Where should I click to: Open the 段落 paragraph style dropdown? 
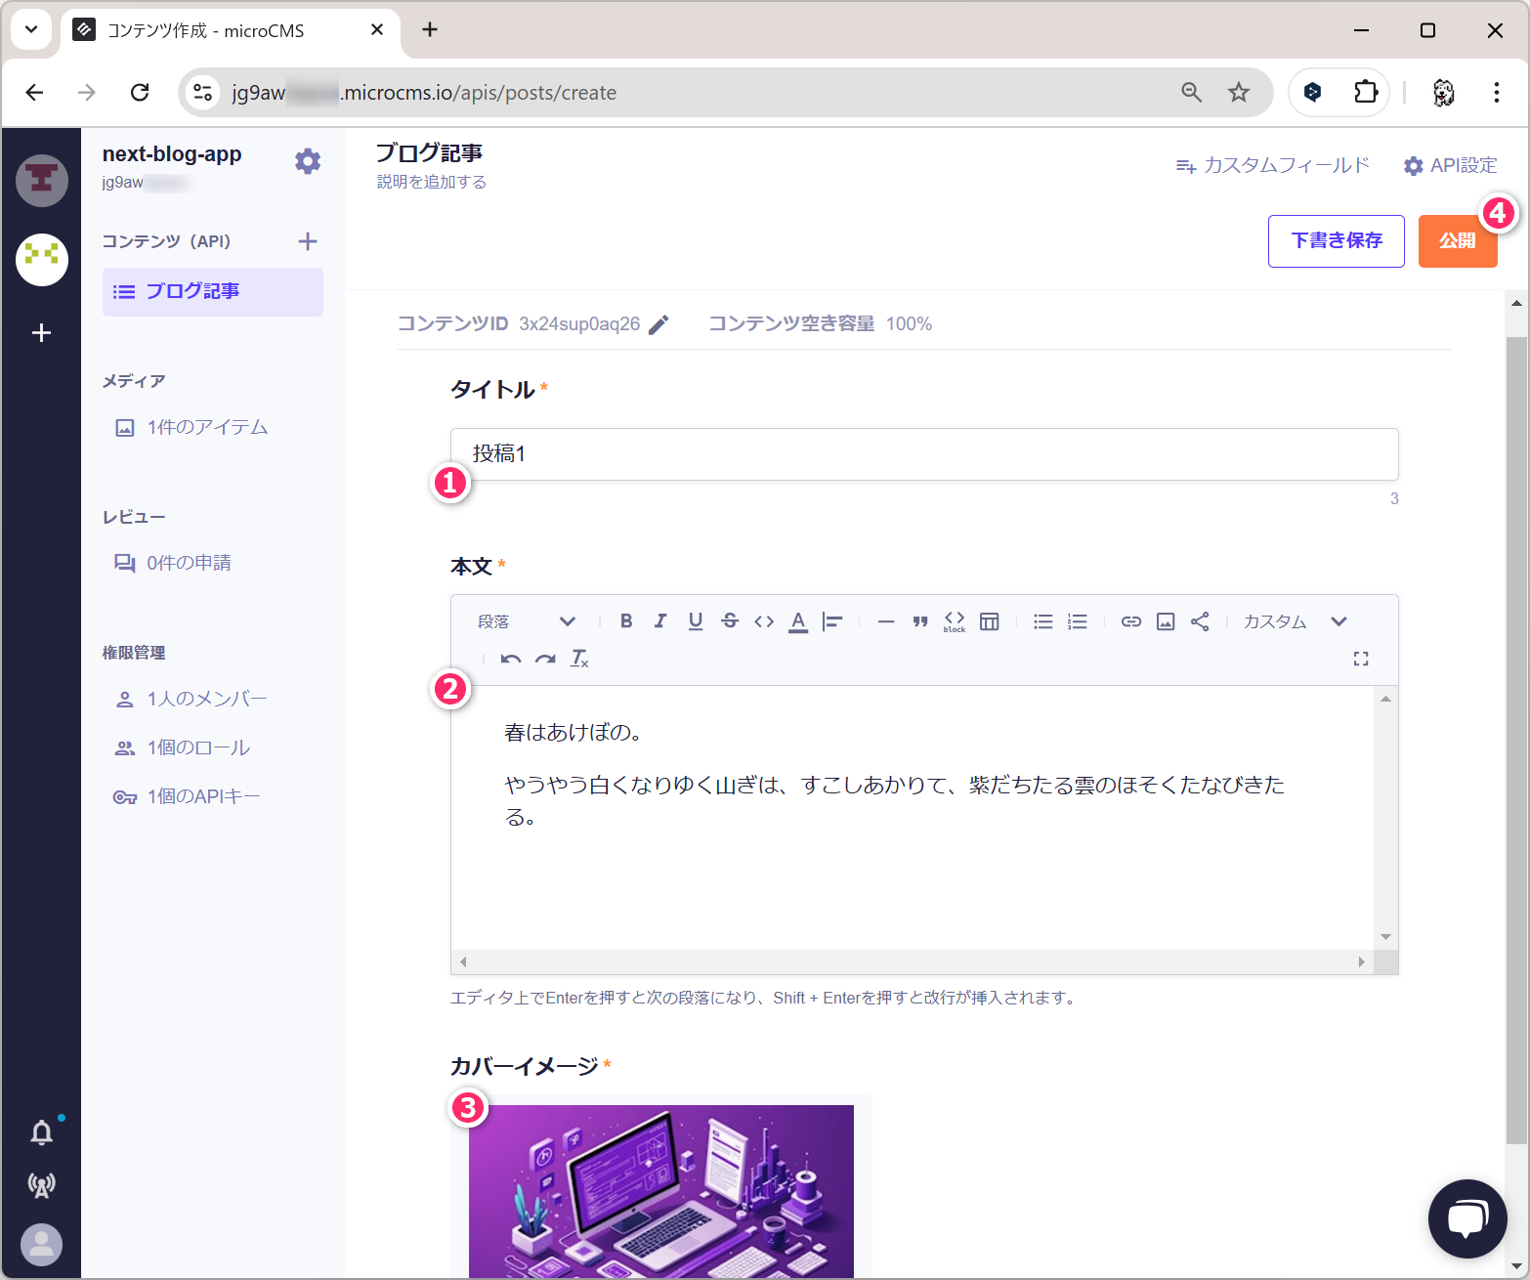[x=526, y=621]
